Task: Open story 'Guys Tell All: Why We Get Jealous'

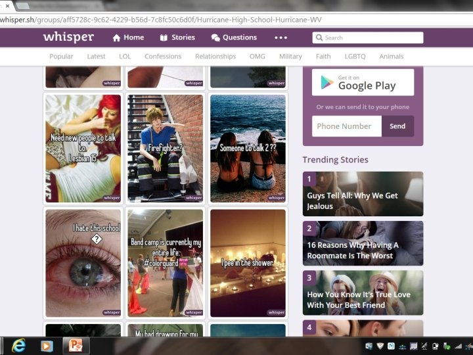Action: [x=363, y=194]
